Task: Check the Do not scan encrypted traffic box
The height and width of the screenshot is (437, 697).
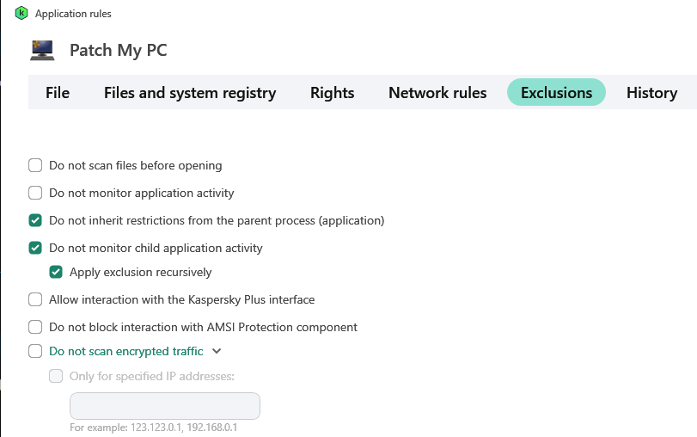Action: coord(35,351)
